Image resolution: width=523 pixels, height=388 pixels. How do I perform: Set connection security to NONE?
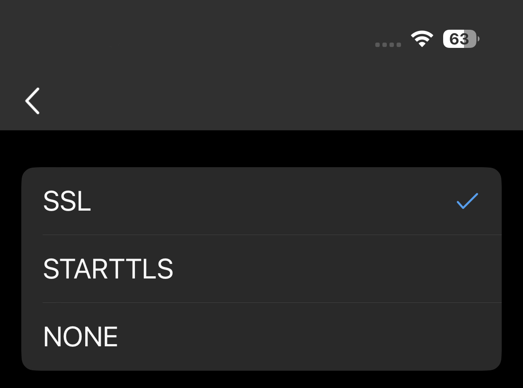pyautogui.click(x=262, y=337)
